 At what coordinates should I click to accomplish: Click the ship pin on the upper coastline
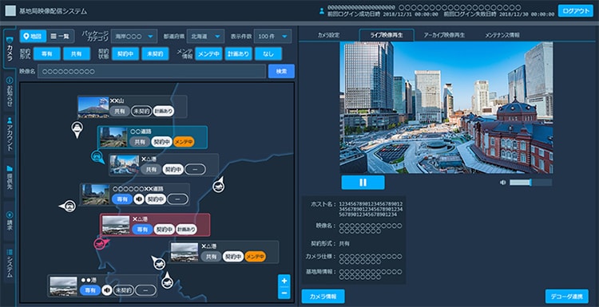point(219,185)
